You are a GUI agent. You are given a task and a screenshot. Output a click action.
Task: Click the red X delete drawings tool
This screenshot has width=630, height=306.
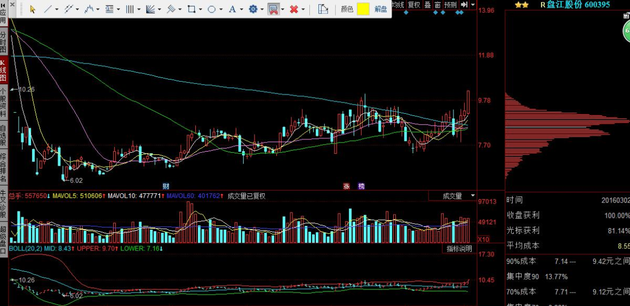point(294,9)
